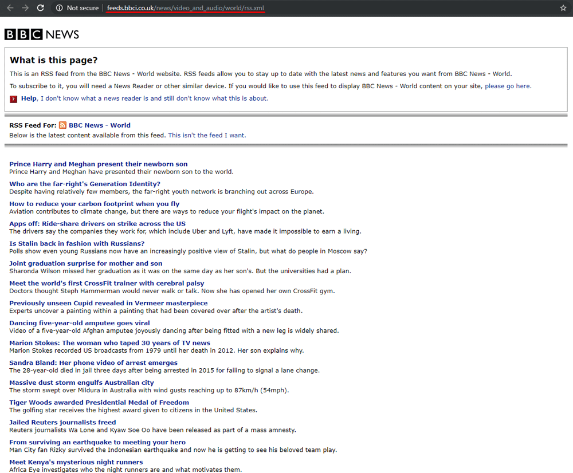This screenshot has width=573, height=473.
Task: Click 'This isn't the feed I want' link
Action: click(x=207, y=135)
